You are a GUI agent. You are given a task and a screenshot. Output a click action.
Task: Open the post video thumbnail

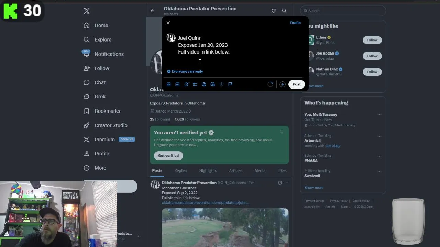[x=225, y=227]
